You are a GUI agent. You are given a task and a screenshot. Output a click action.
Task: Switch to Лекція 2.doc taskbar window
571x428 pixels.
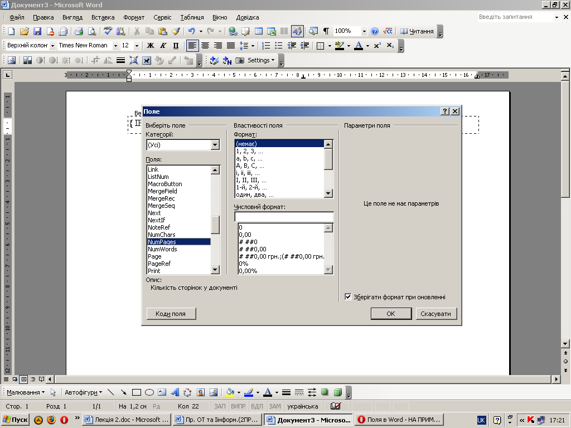(127, 420)
